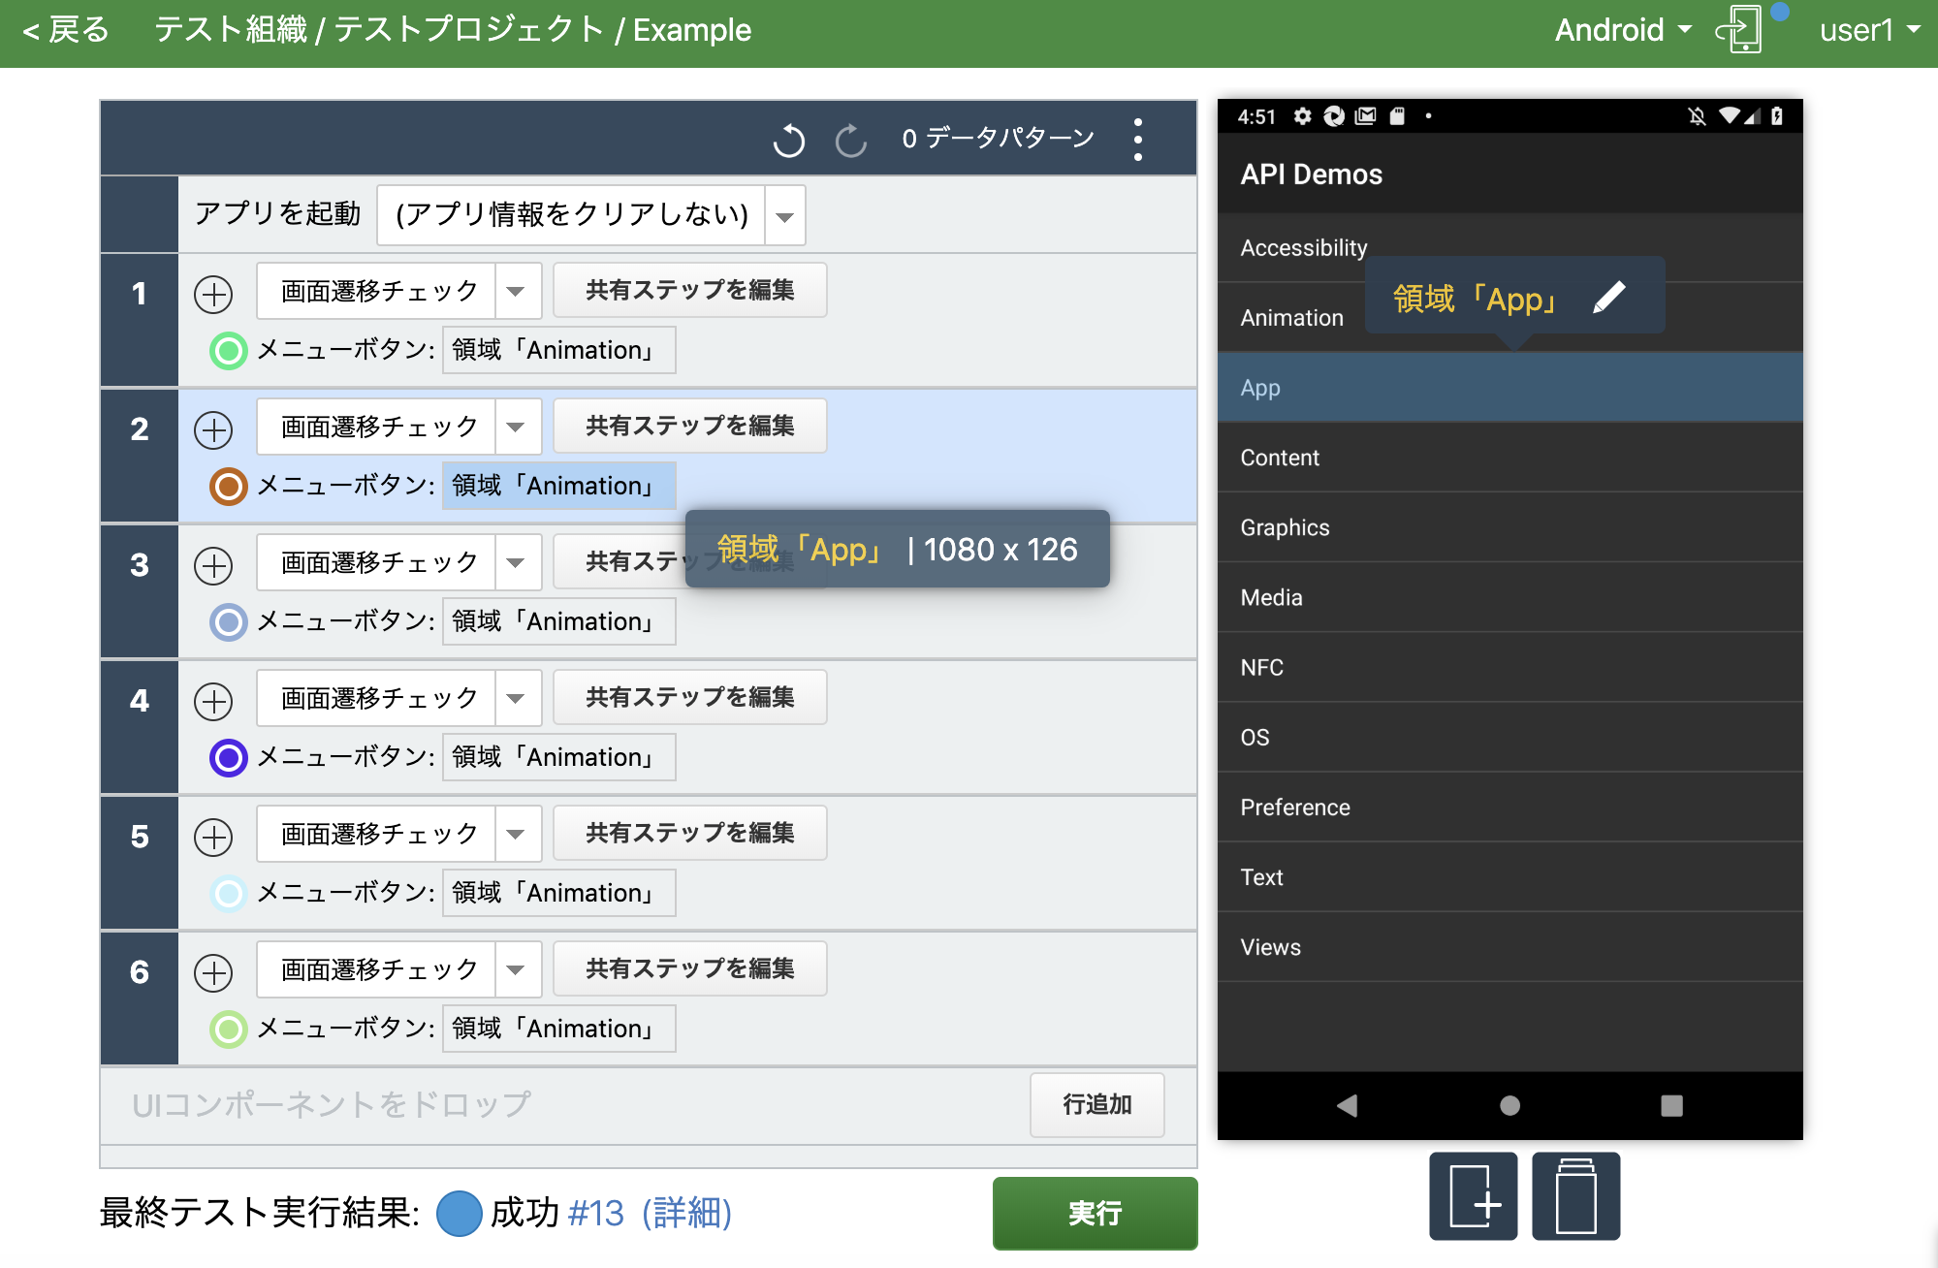Image resolution: width=1938 pixels, height=1268 pixels.
Task: Select NFC in the API Demos list
Action: pyautogui.click(x=1509, y=667)
